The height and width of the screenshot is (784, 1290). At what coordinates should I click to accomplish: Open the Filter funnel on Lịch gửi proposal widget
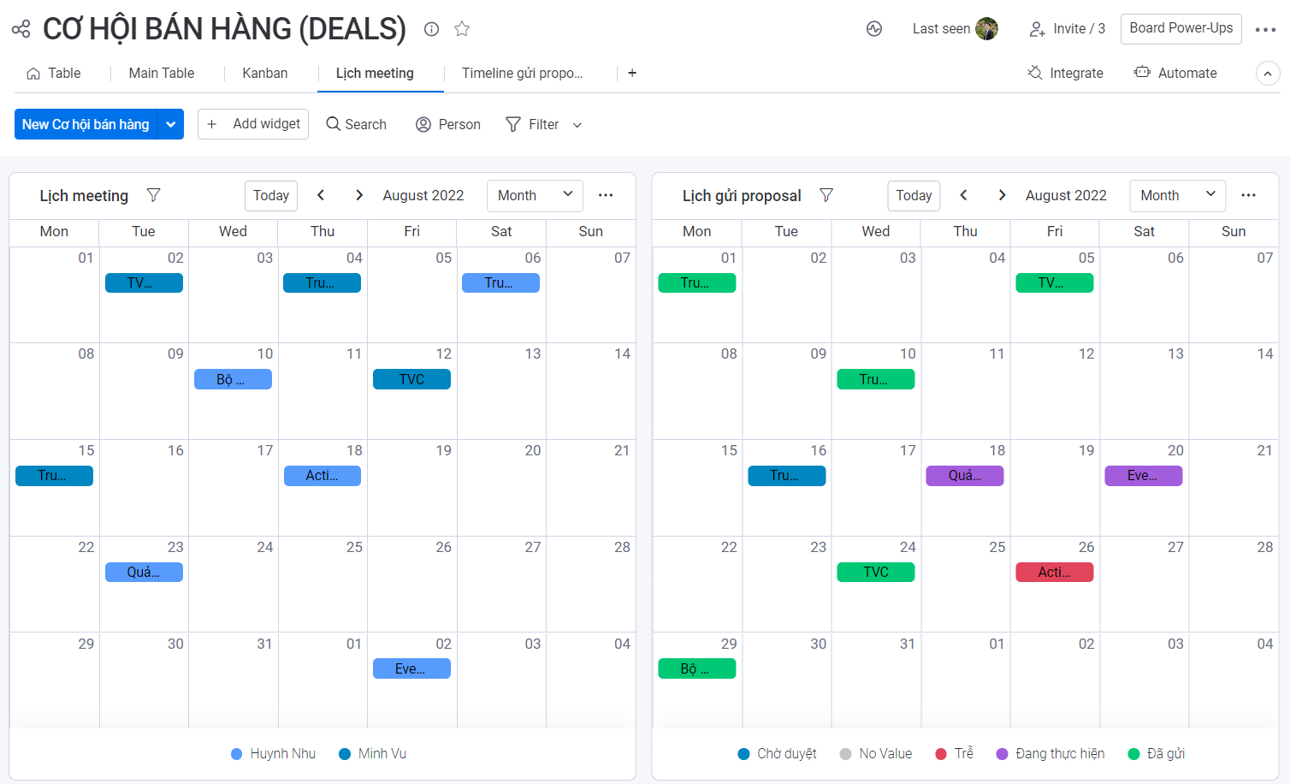click(x=826, y=195)
